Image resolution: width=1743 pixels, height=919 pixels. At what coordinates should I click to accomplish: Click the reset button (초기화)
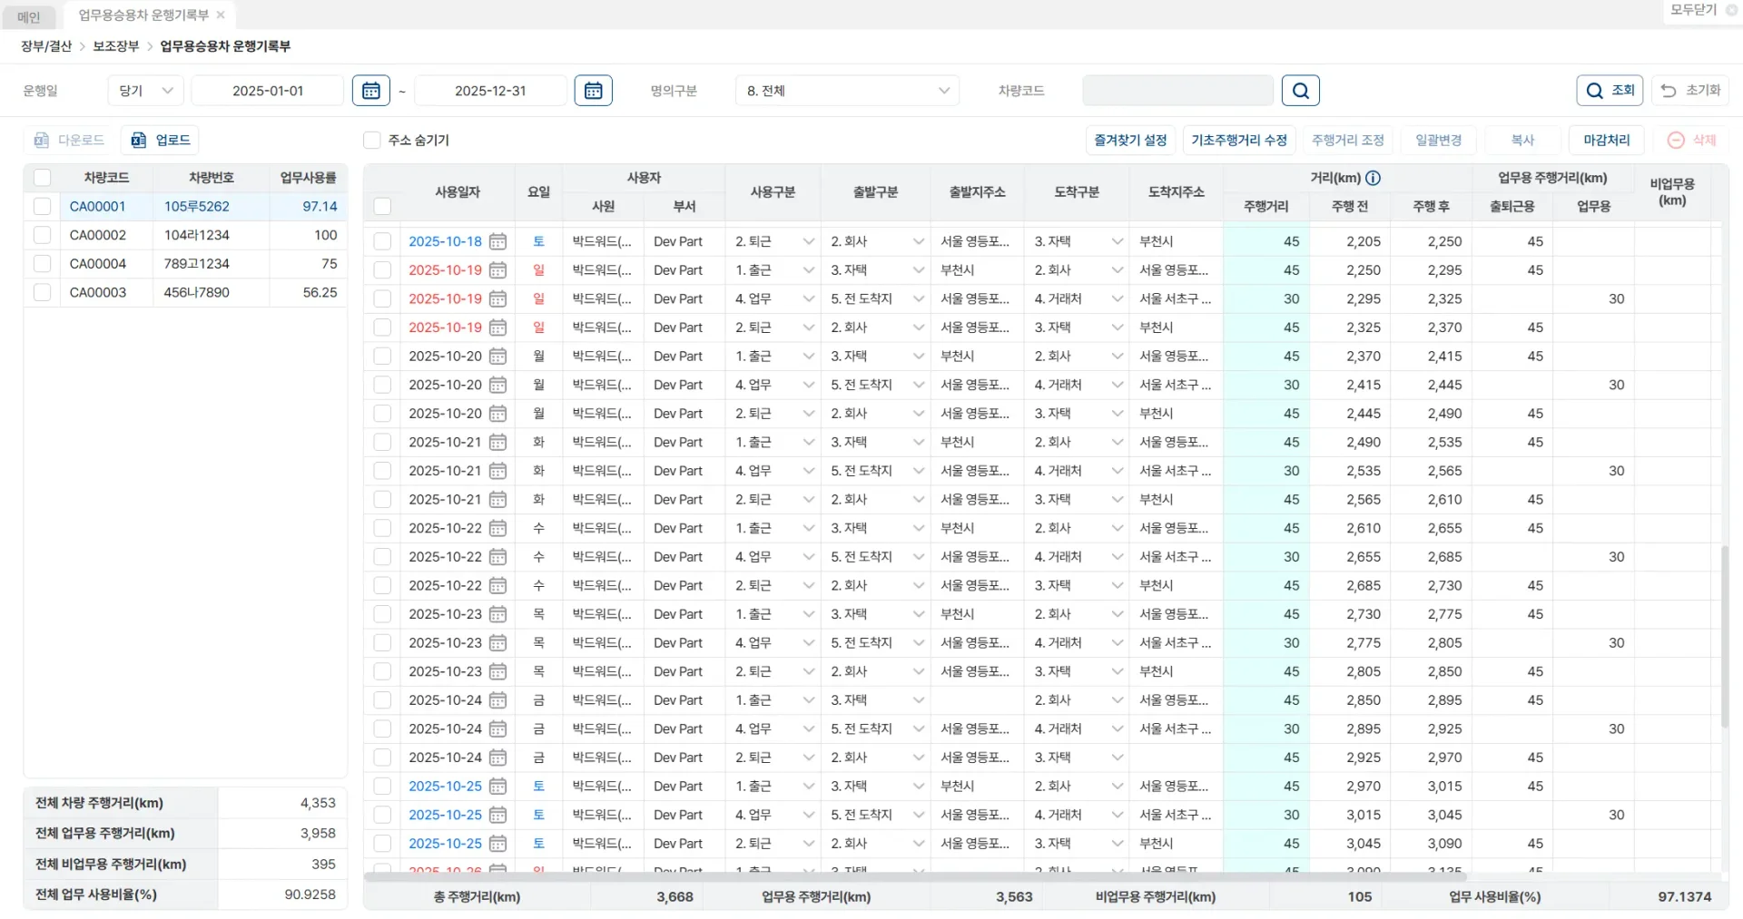tap(1690, 91)
